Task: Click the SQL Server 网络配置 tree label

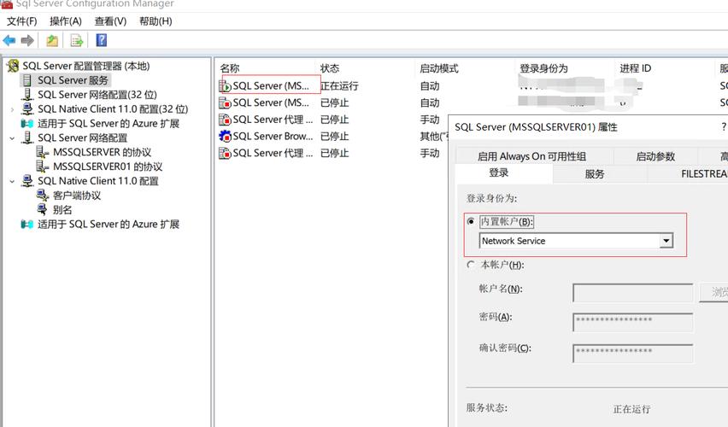Action: [82, 138]
